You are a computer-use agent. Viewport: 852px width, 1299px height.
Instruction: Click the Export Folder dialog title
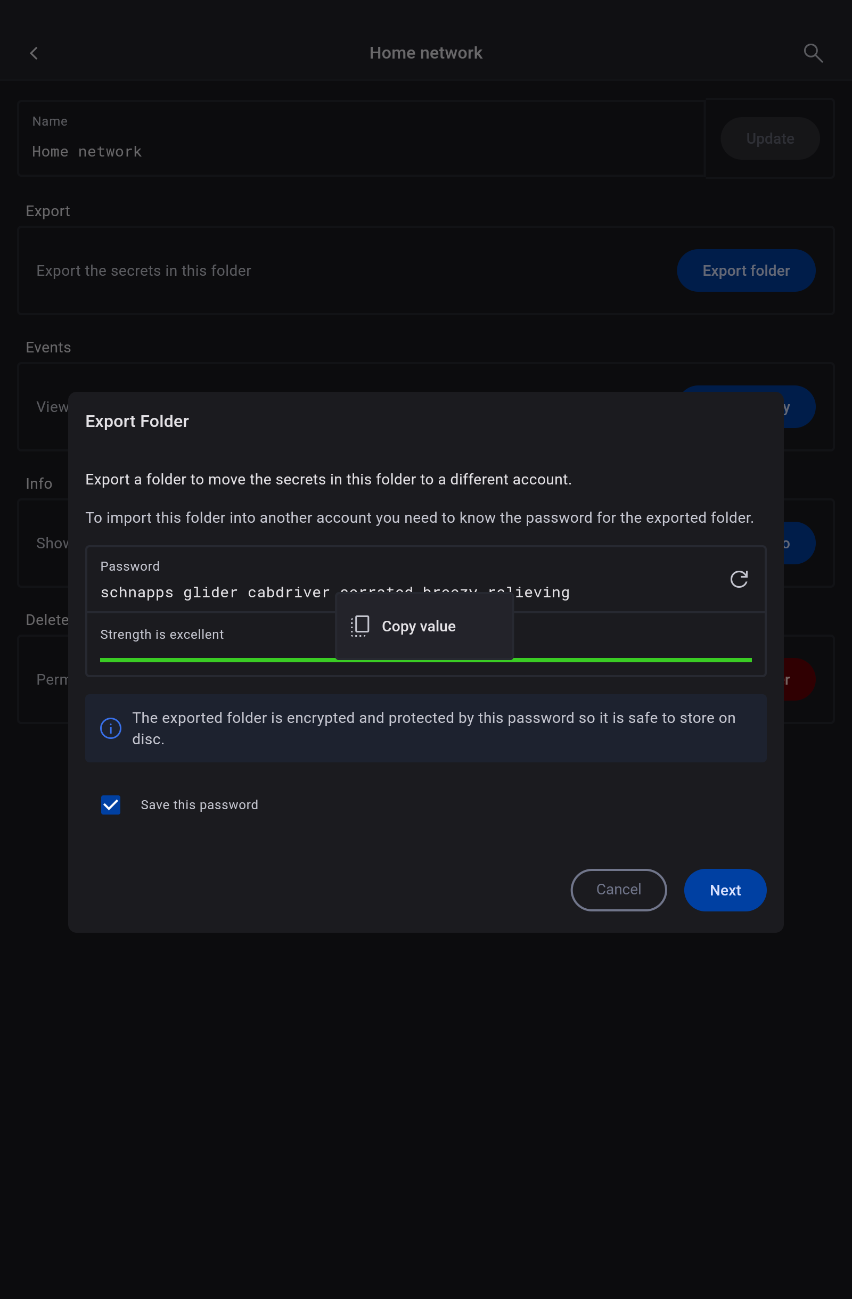(x=137, y=421)
